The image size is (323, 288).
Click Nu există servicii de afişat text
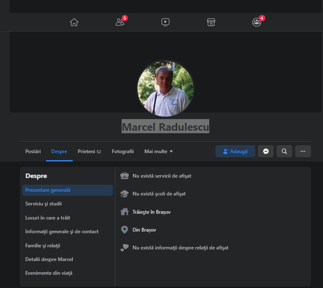(x=161, y=176)
